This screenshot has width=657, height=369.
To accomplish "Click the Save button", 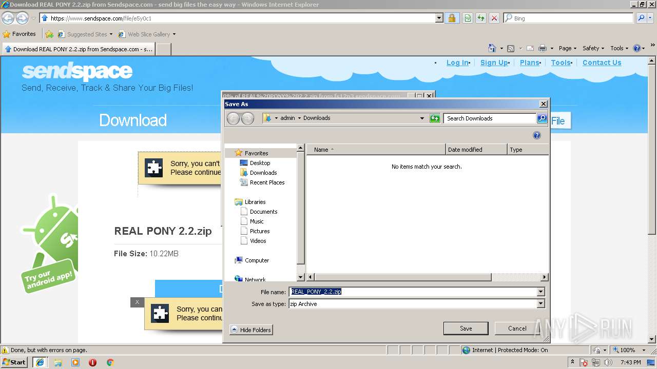I will pyautogui.click(x=466, y=329).
